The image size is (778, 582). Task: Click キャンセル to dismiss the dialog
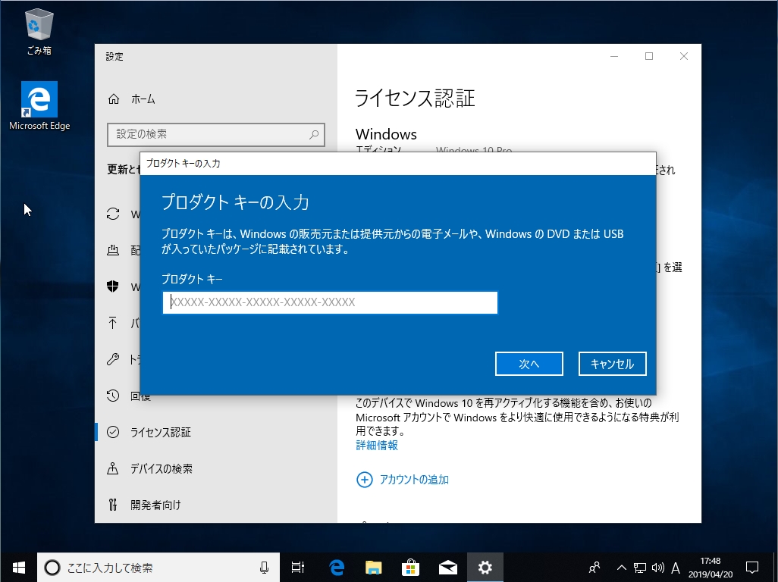pos(612,364)
